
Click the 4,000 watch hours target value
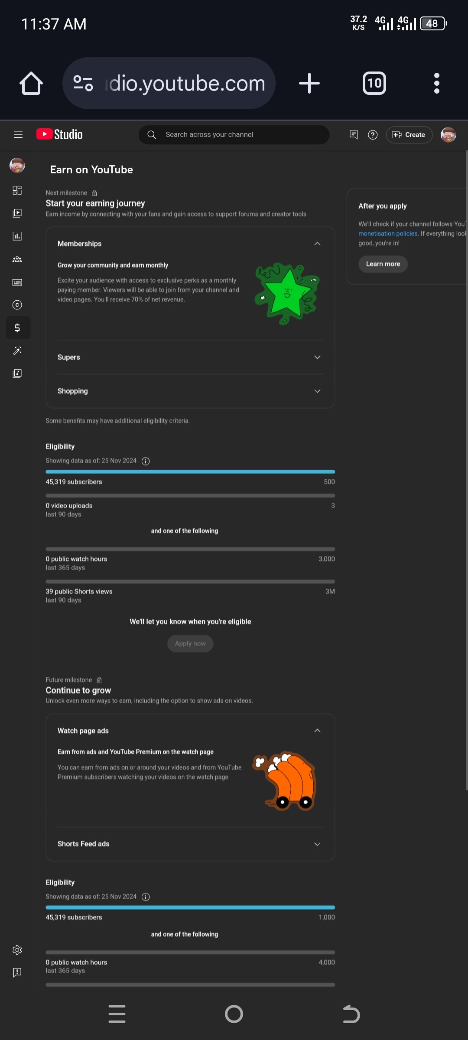tap(327, 962)
